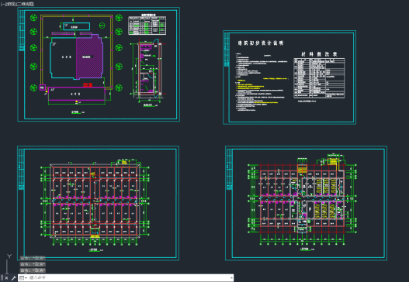Click the purple hatched building region
409x282 pixels.
click(x=89, y=57)
